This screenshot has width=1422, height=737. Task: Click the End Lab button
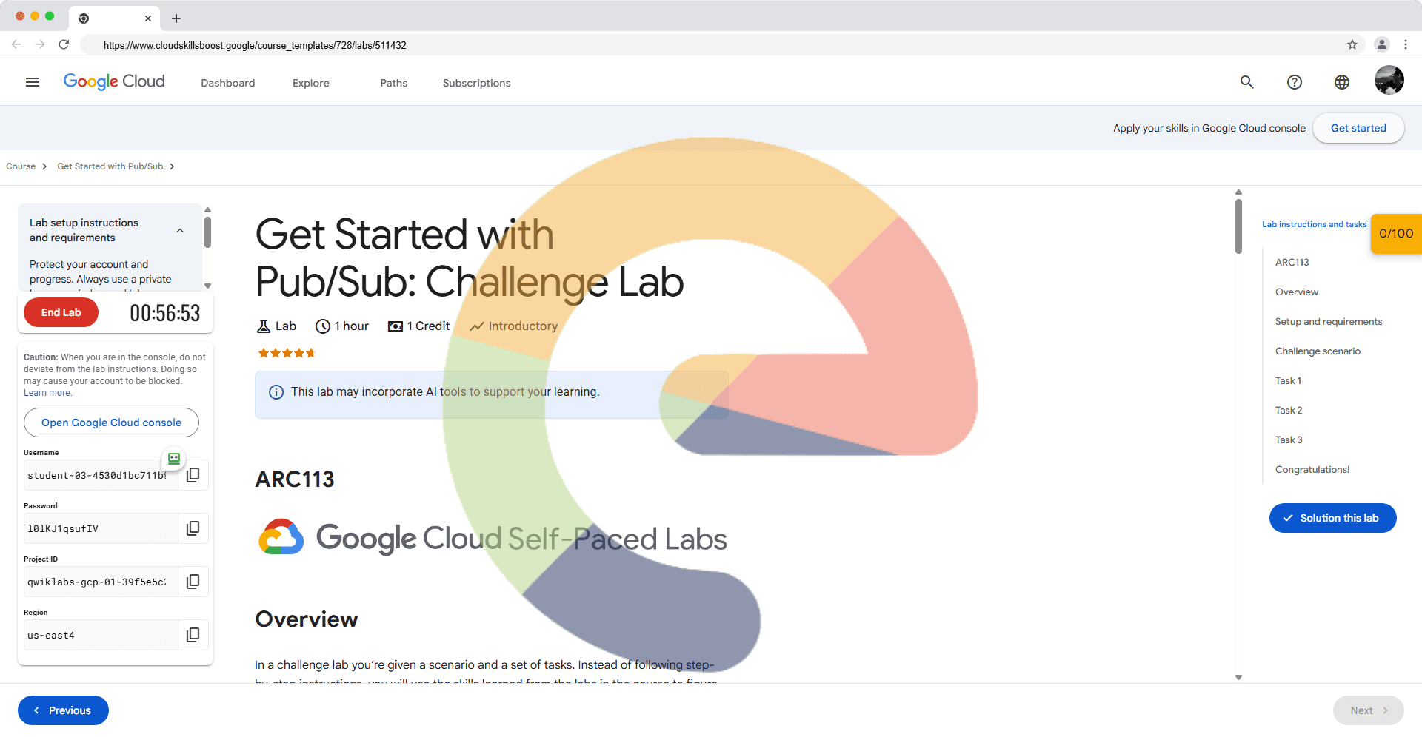click(61, 312)
